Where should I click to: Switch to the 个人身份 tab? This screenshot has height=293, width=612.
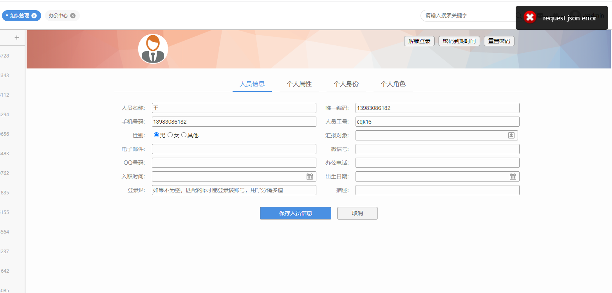(346, 84)
